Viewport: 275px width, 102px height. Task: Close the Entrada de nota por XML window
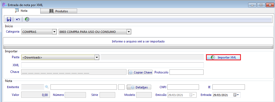[270, 5]
